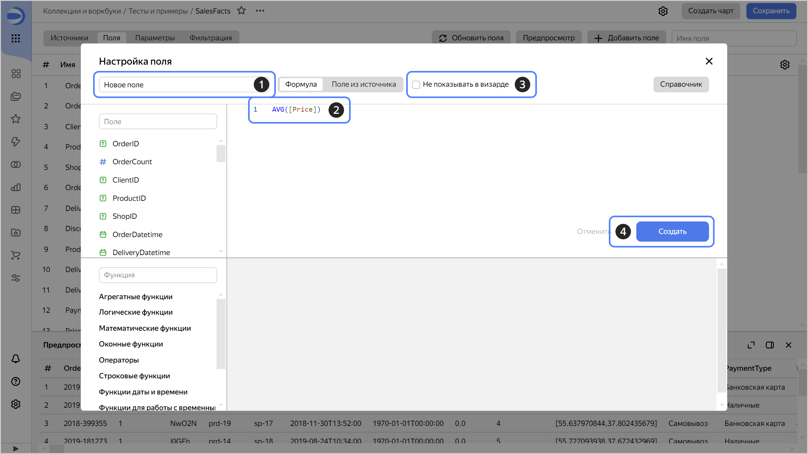Open the '...' menu next to SalesFacts
Viewport: 808px width, 454px height.
(260, 10)
